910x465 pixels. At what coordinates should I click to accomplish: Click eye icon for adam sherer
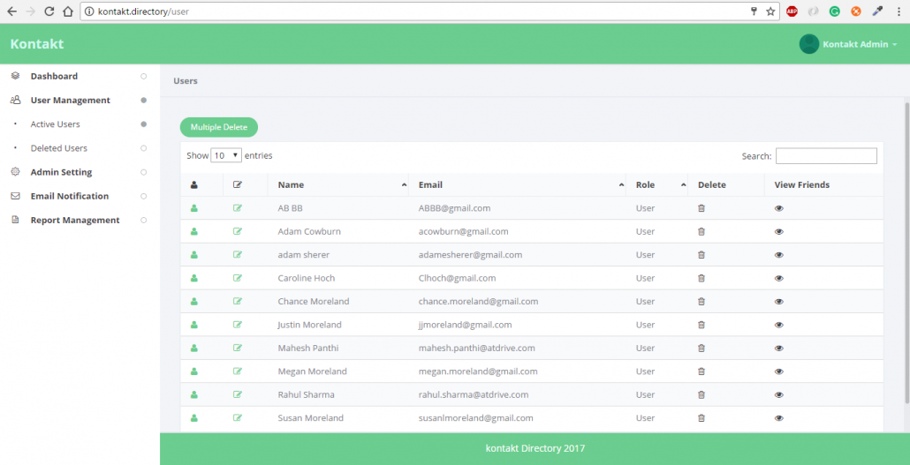point(779,254)
